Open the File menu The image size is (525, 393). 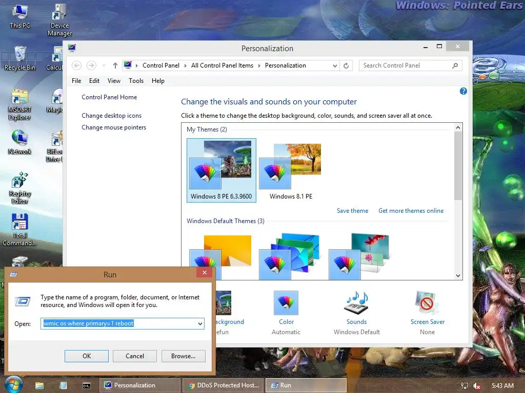pyautogui.click(x=76, y=81)
